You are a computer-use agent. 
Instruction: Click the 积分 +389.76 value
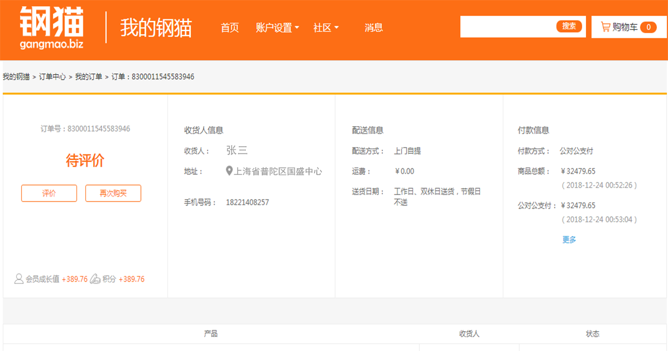pyautogui.click(x=131, y=279)
